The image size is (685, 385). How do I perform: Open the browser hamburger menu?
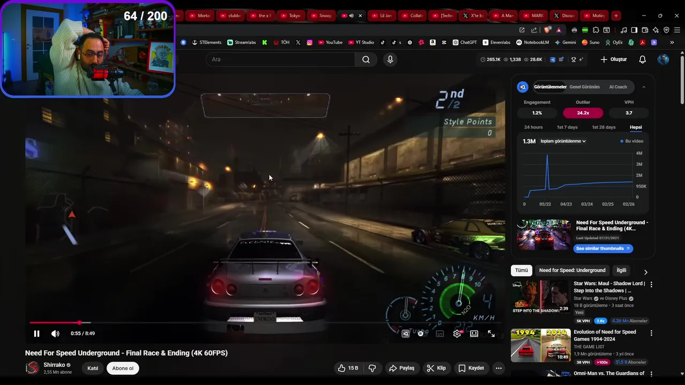[677, 30]
